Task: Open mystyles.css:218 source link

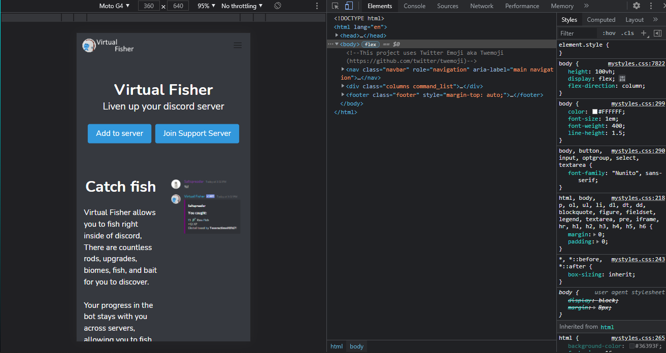Action: coord(638,198)
